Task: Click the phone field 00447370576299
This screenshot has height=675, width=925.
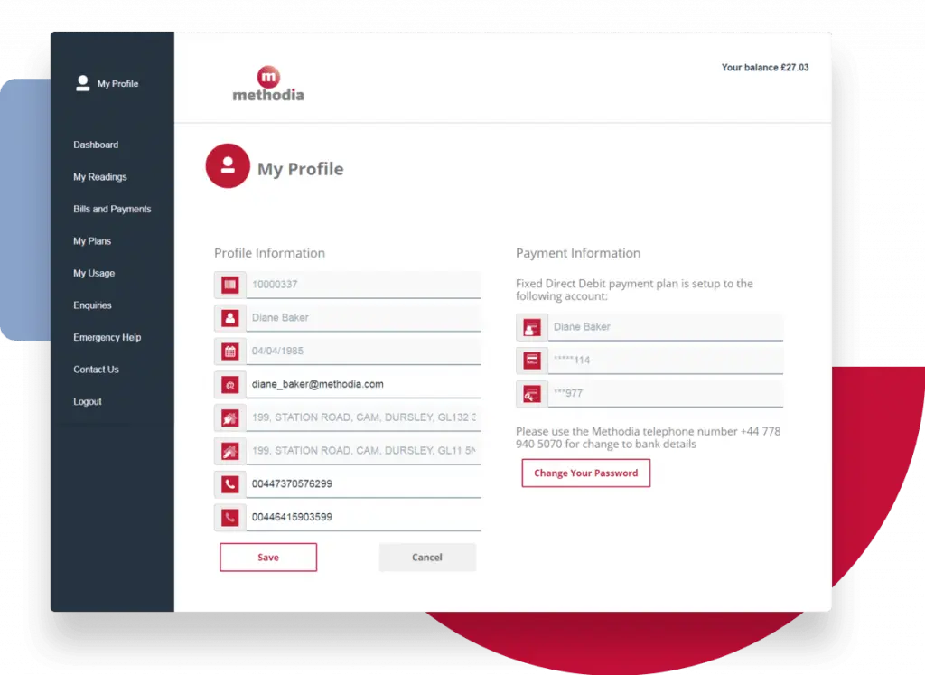Action: tap(363, 484)
